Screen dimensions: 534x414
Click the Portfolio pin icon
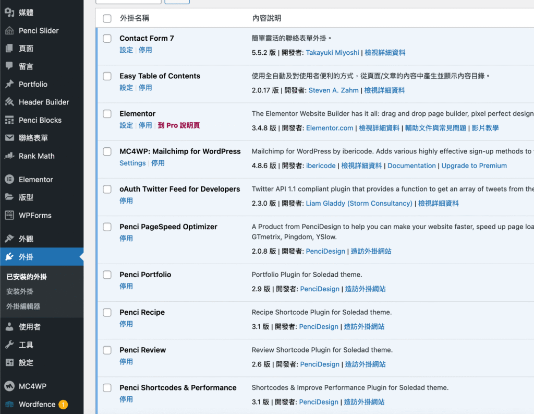point(9,84)
